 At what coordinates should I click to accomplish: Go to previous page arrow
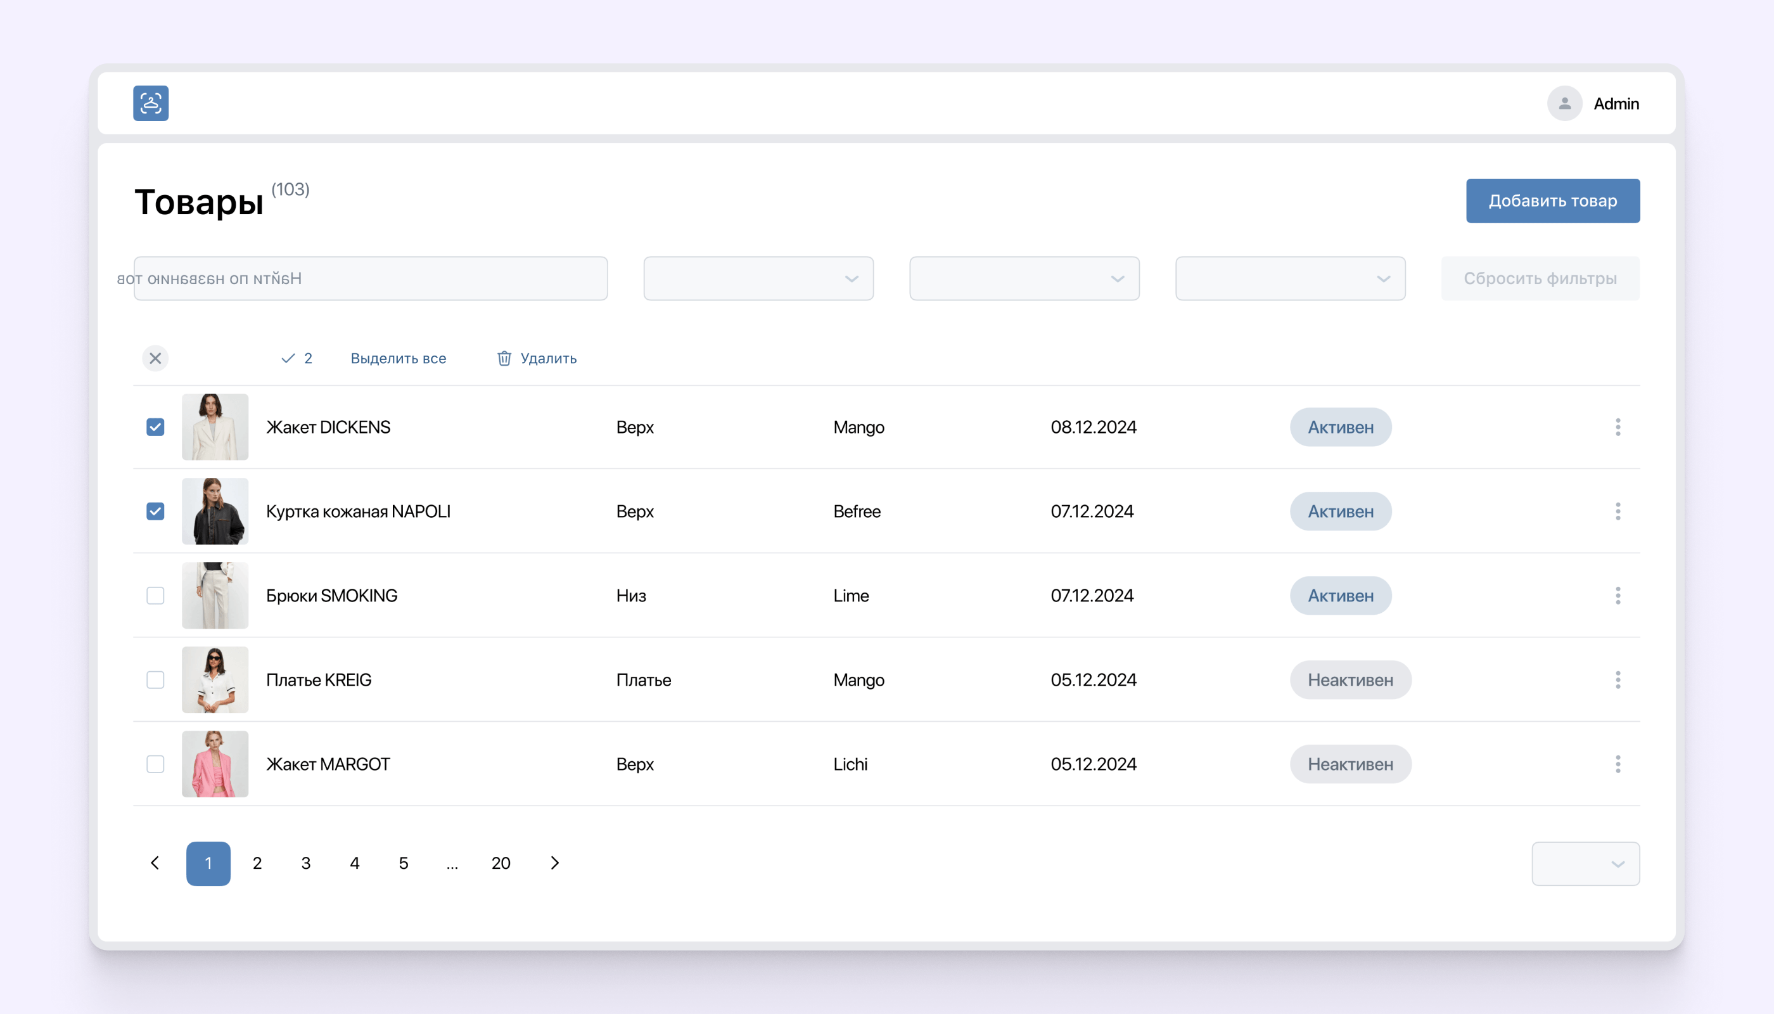click(x=155, y=863)
